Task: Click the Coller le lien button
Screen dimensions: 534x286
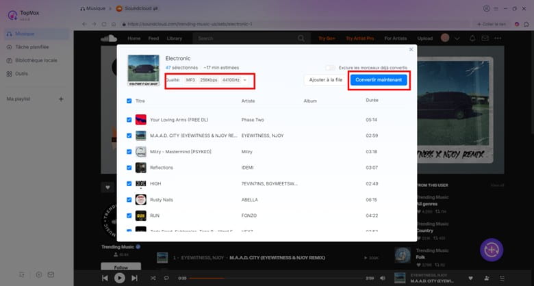Action: coord(491,24)
